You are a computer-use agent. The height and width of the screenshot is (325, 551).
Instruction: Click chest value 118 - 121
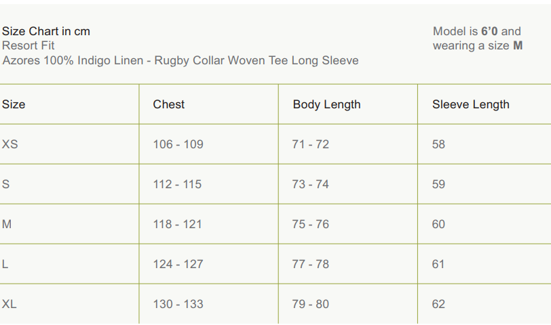coord(177,224)
